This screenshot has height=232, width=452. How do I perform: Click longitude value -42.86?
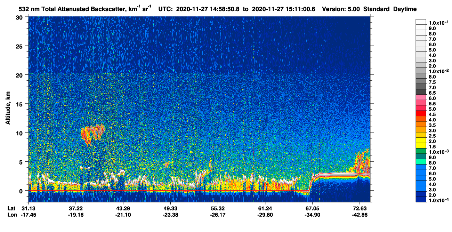[x=360, y=215]
